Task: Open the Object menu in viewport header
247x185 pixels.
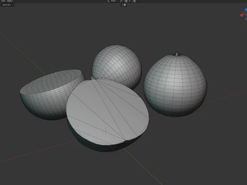Action: coord(10,1)
